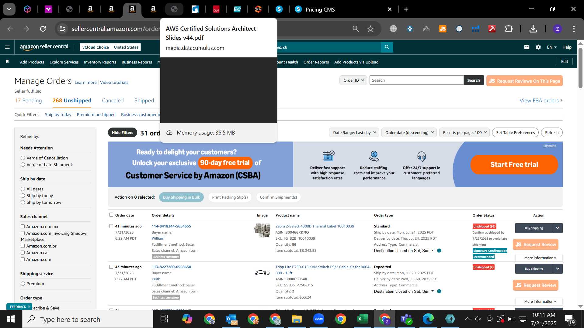This screenshot has height=328, width=584.
Task: Open the browser Downloads icon
Action: (533, 29)
